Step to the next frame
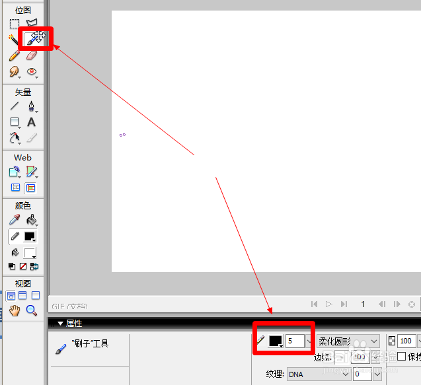 [x=397, y=304]
